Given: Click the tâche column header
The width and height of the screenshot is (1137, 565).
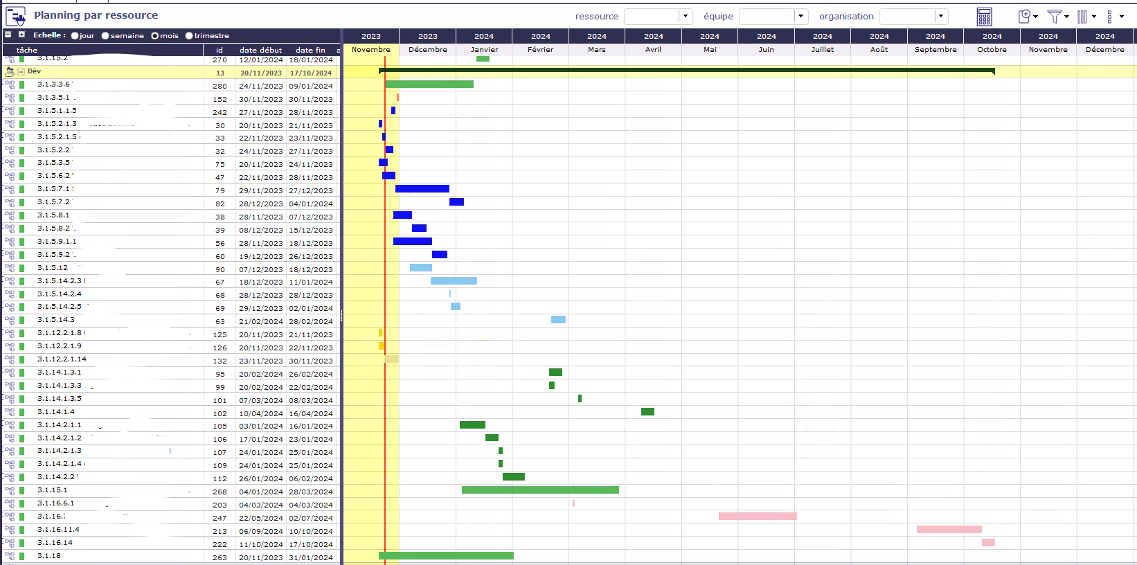Looking at the screenshot, I should tap(27, 50).
